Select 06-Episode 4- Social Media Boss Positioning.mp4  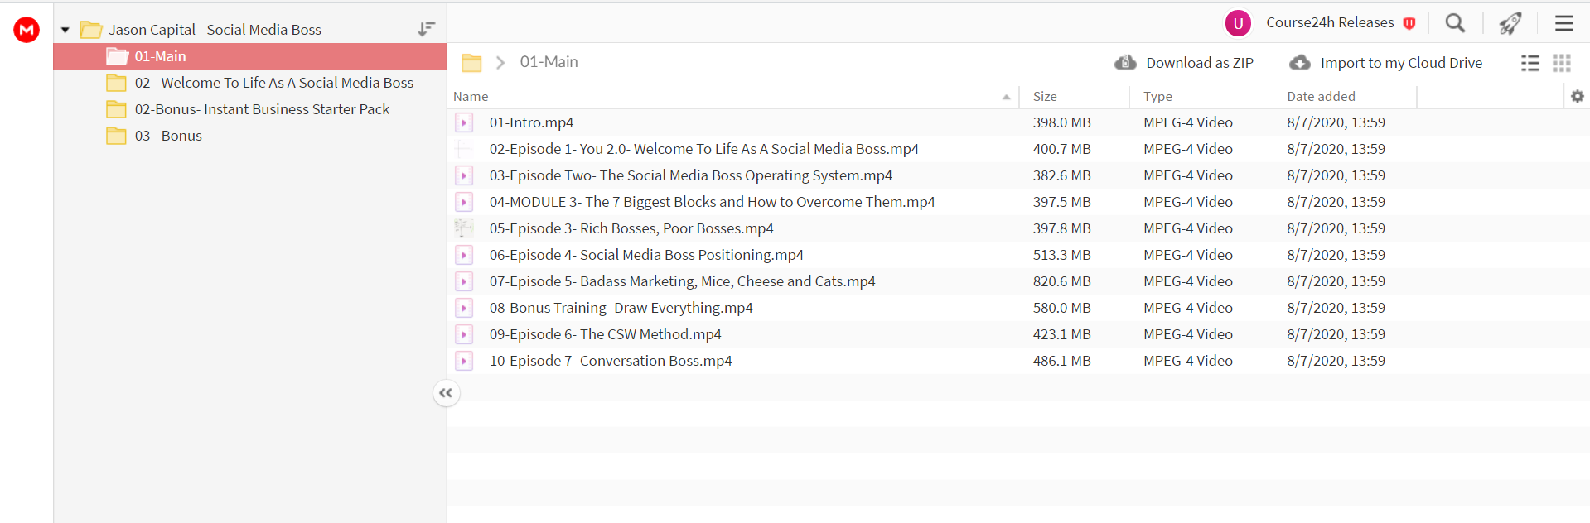646,255
